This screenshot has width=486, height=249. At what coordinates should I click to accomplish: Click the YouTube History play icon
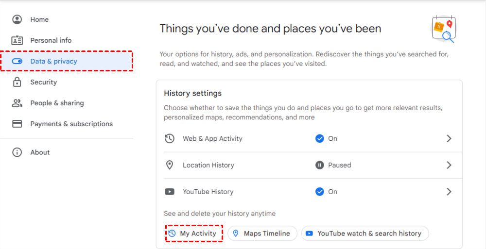click(x=170, y=192)
